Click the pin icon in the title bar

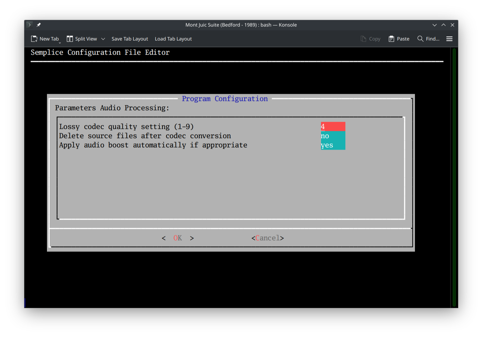click(39, 25)
